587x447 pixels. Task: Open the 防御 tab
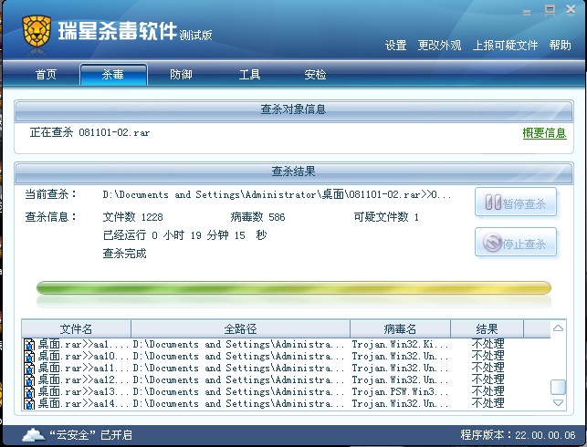tap(181, 75)
